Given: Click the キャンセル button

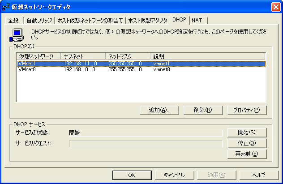Looking at the screenshot, I should click(x=175, y=175).
